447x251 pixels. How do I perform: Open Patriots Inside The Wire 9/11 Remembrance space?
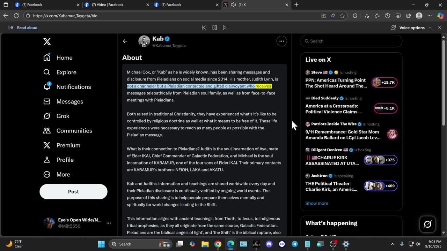pyautogui.click(x=351, y=131)
